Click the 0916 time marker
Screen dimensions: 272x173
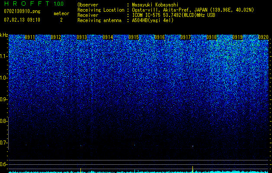pyautogui.click(x=160, y=37)
